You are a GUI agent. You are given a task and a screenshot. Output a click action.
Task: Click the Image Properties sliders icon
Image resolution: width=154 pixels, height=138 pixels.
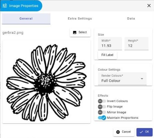(x=5, y=6)
